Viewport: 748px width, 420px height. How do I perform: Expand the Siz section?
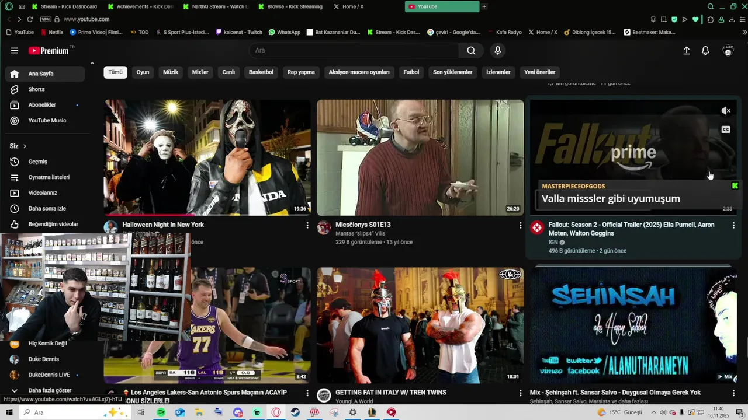(18, 146)
